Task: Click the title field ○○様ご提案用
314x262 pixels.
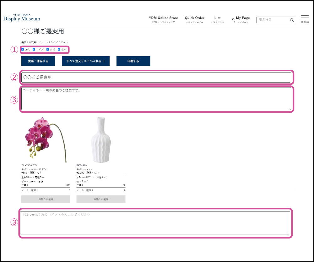Action: pos(156,77)
